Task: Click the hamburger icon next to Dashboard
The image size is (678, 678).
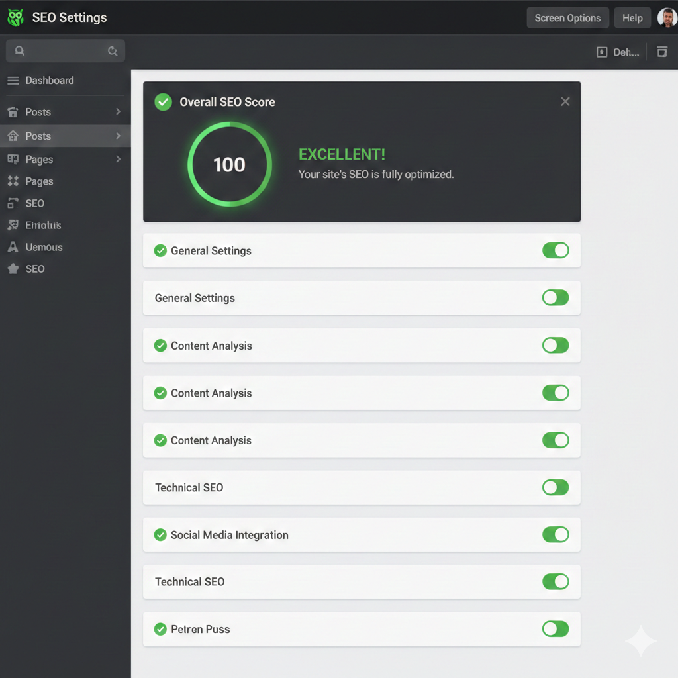Action: (13, 81)
